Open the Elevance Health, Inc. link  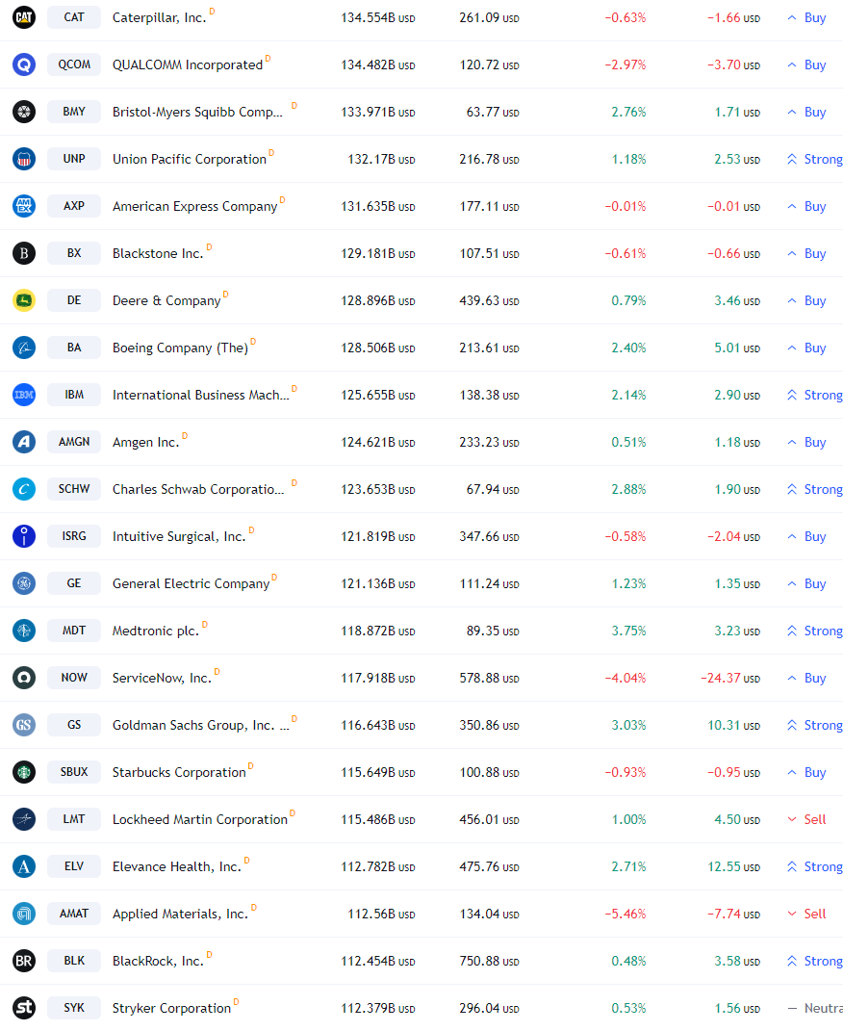[177, 867]
